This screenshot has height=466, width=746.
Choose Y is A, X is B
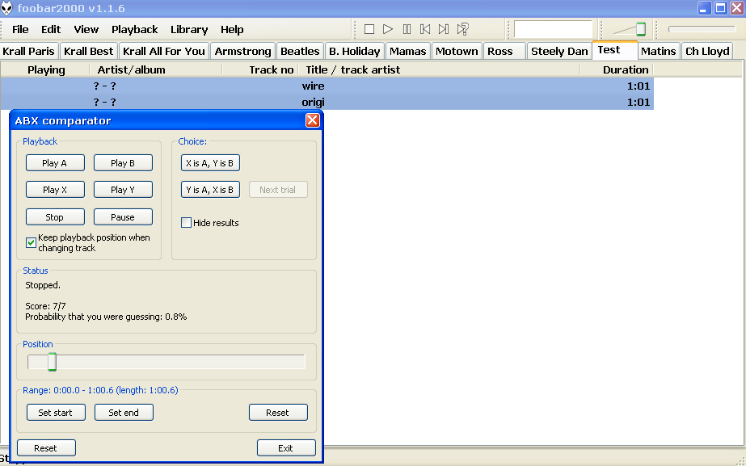click(x=210, y=189)
